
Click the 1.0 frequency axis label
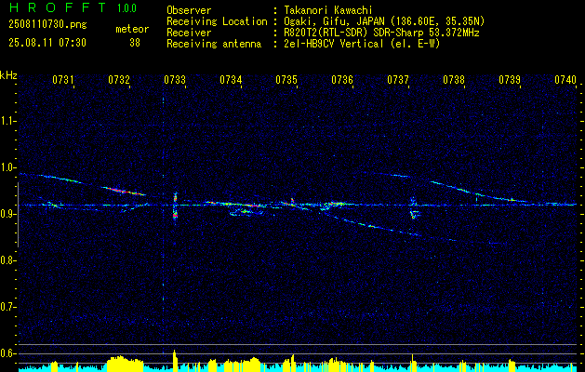(8, 167)
